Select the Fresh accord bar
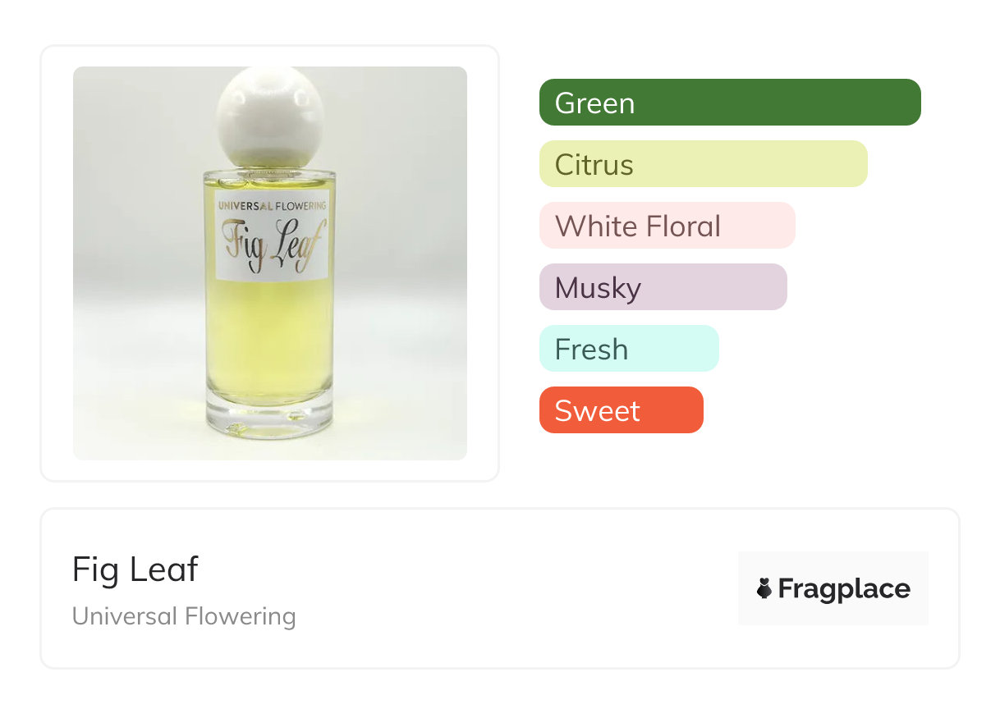 (x=629, y=349)
